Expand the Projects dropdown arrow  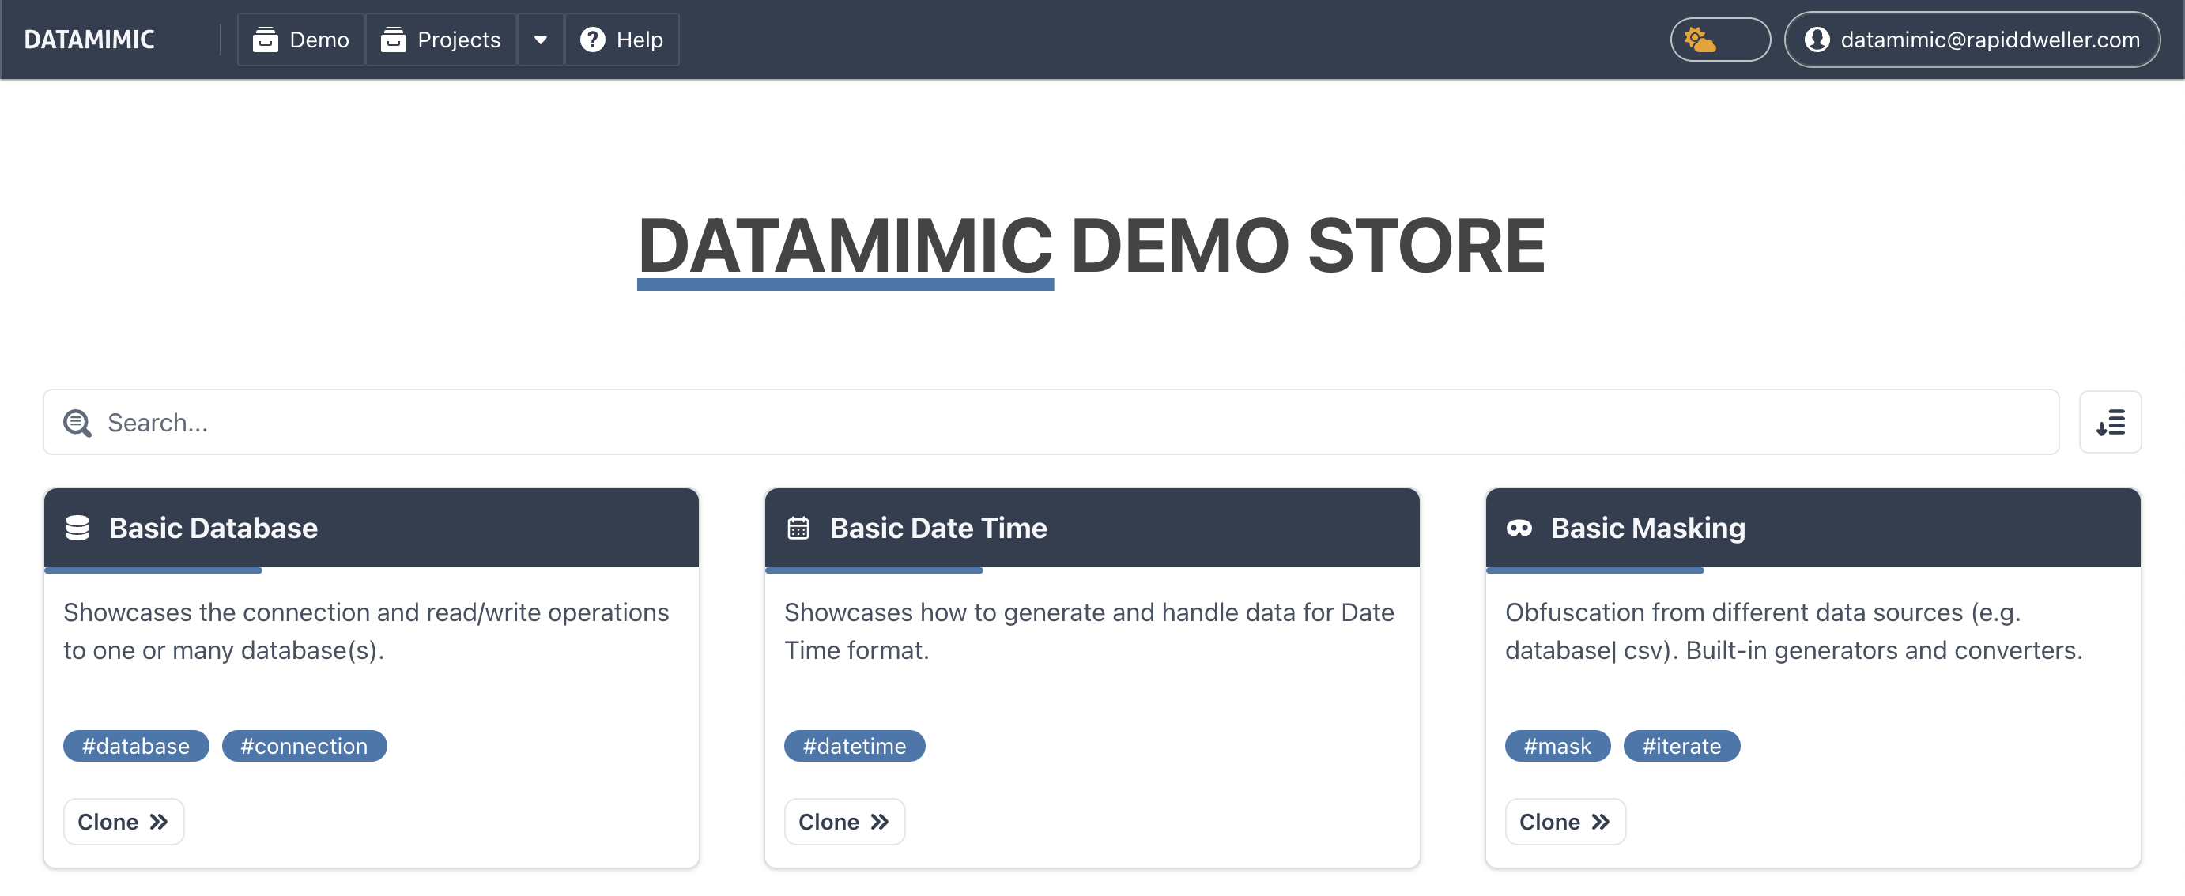(540, 39)
